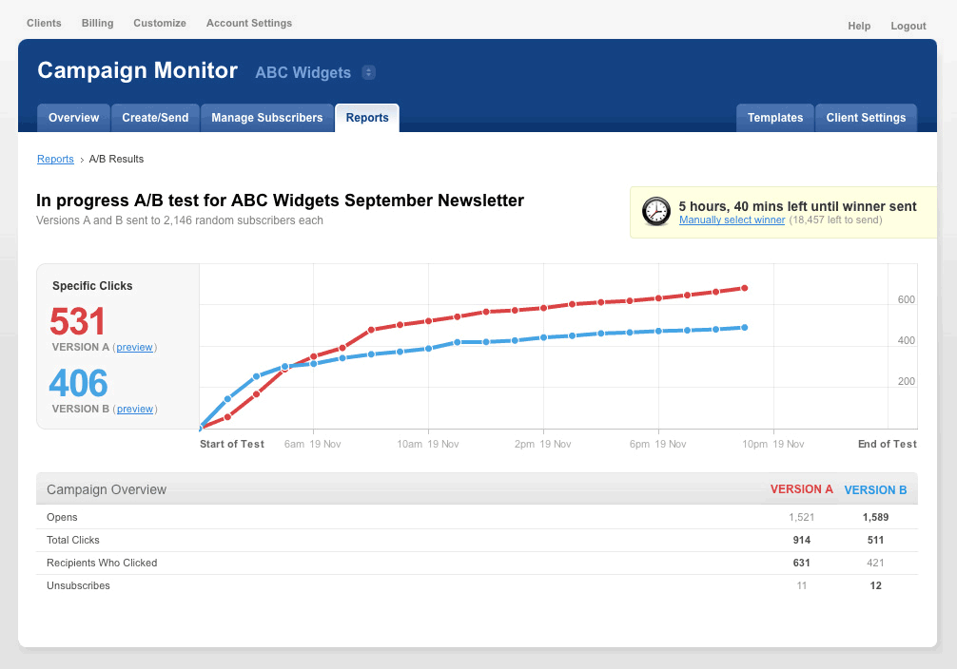Select the Reports tab
The height and width of the screenshot is (669, 957).
tap(367, 118)
